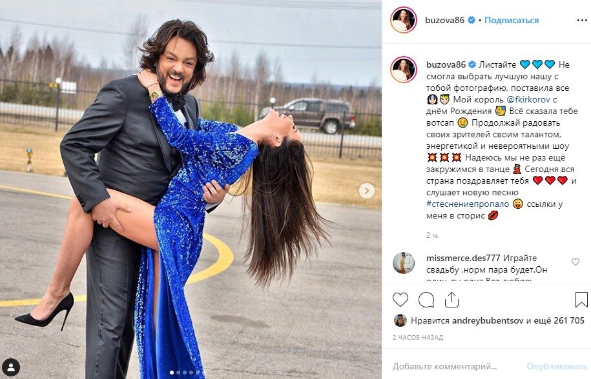Focus the Добавьте комментарий field
The height and width of the screenshot is (379, 591).
tap(445, 366)
